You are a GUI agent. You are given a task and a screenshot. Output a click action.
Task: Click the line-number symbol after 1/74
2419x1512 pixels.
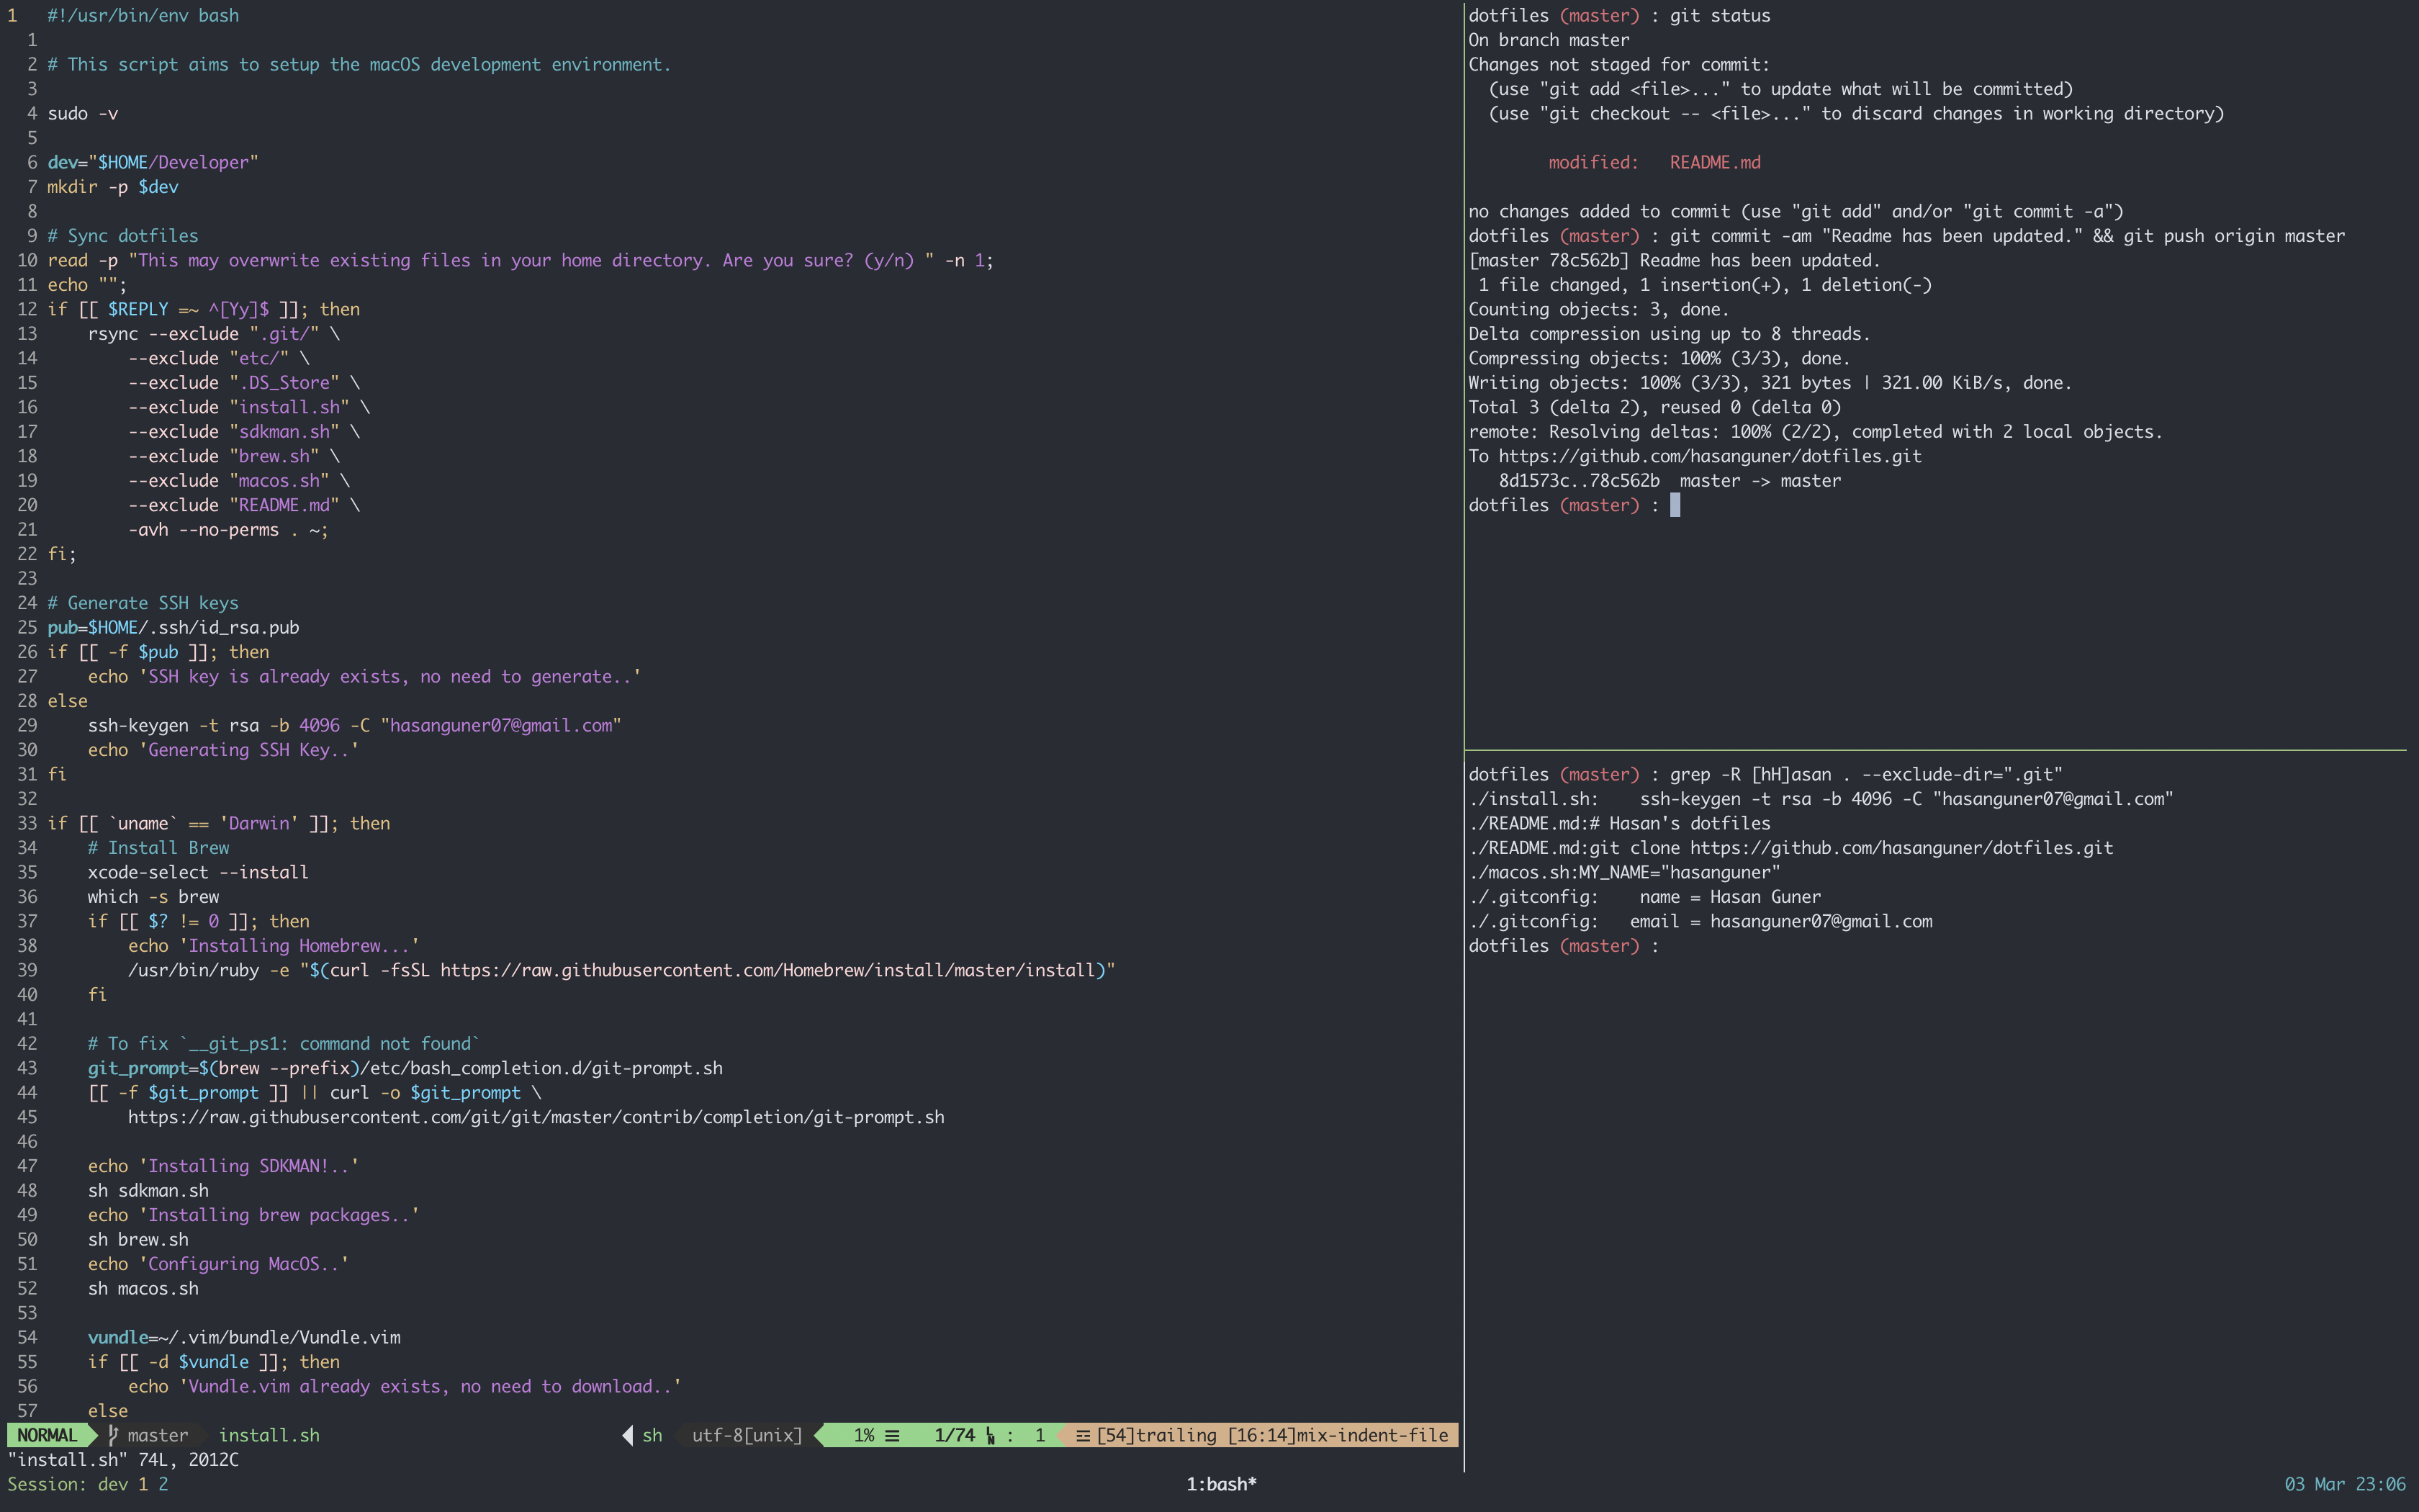point(990,1436)
